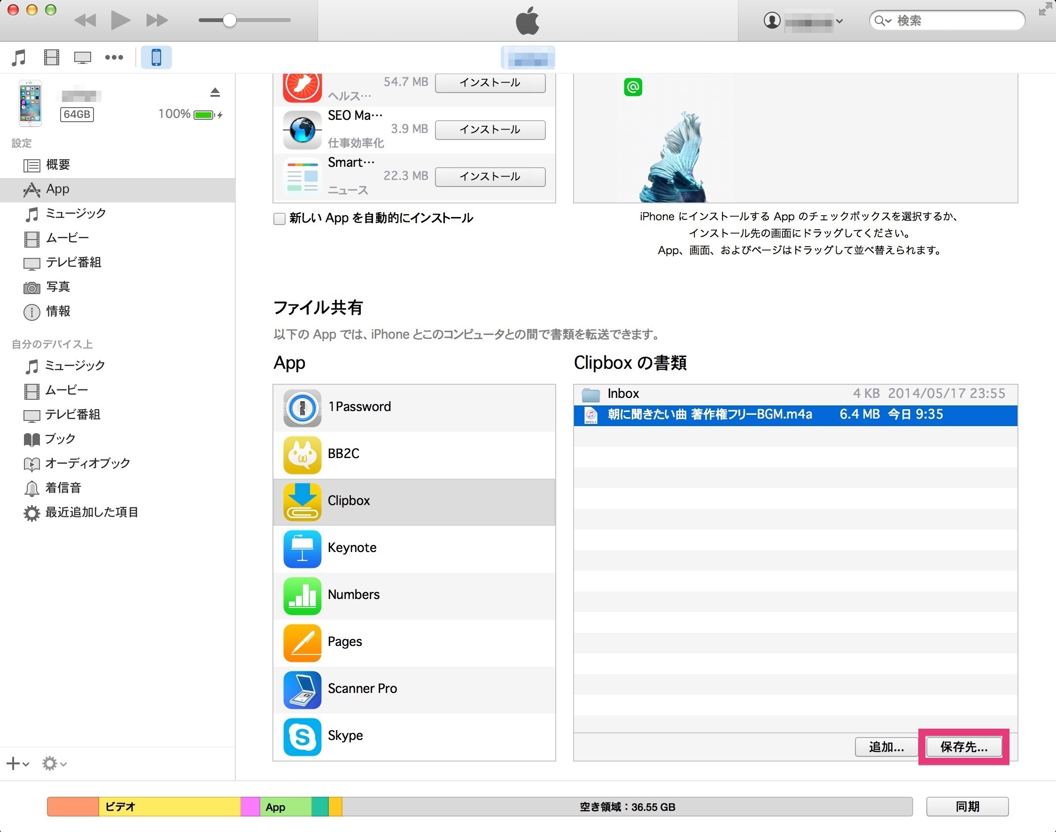This screenshot has width=1056, height=832.
Task: Select 1Password in the file sharing list
Action: (414, 407)
